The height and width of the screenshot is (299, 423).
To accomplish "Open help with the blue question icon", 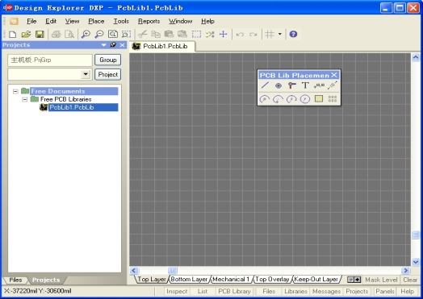I will point(293,34).
